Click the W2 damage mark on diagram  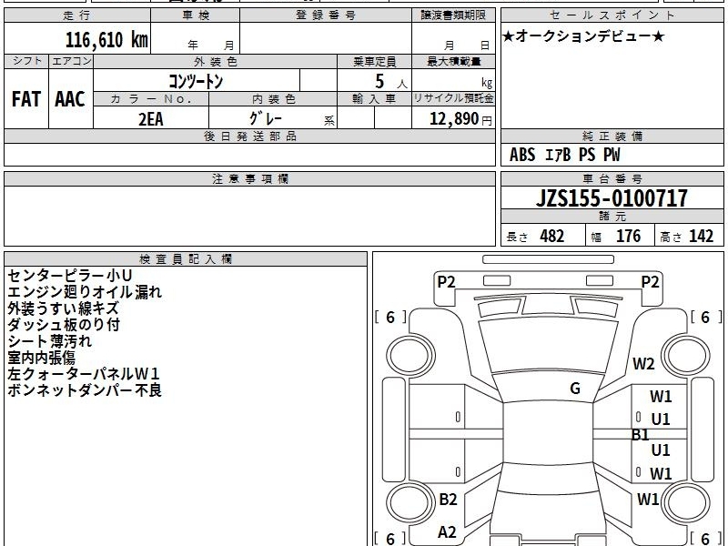tap(643, 363)
